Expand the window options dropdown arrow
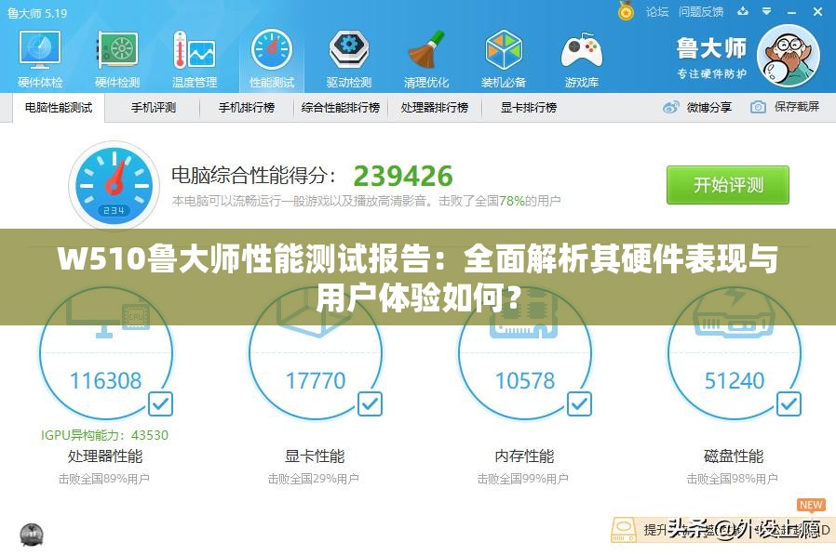This screenshot has height=555, width=836. pyautogui.click(x=768, y=11)
